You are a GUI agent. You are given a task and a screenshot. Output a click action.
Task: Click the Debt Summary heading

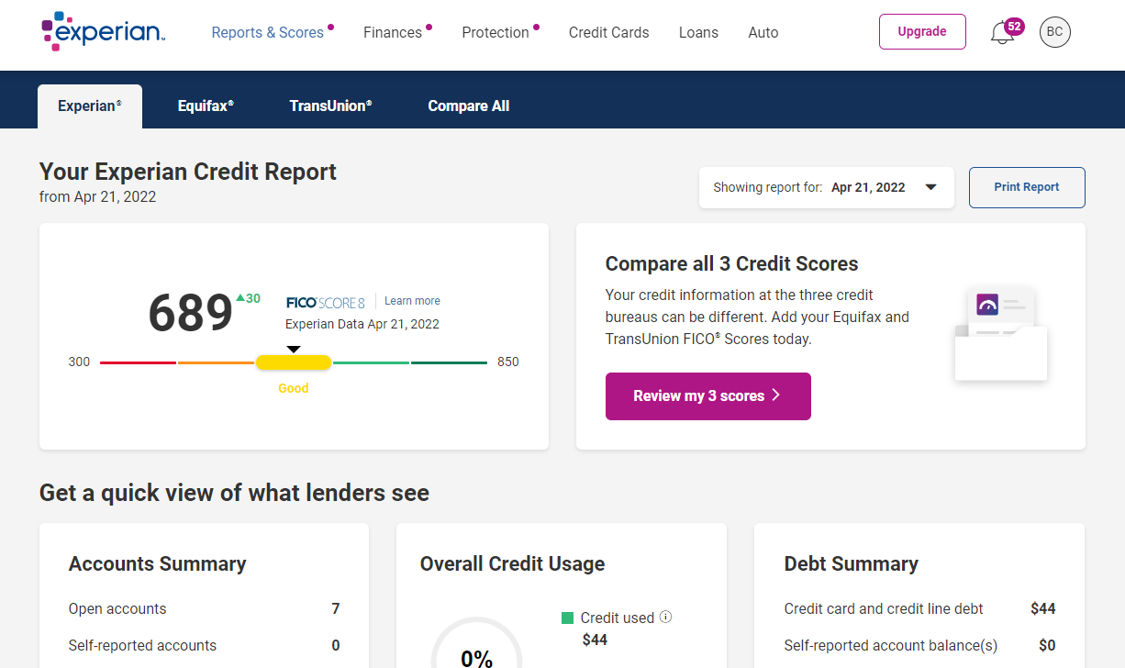click(x=852, y=564)
